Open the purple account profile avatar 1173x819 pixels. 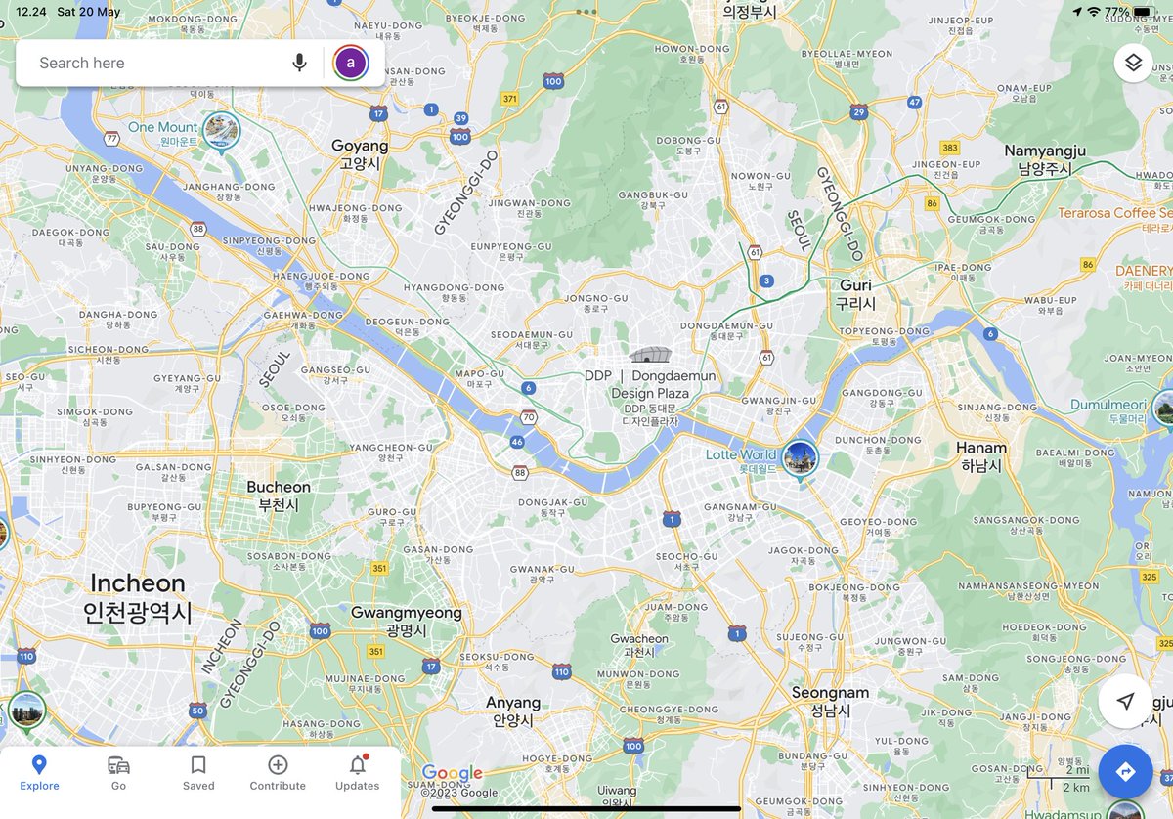pyautogui.click(x=351, y=63)
